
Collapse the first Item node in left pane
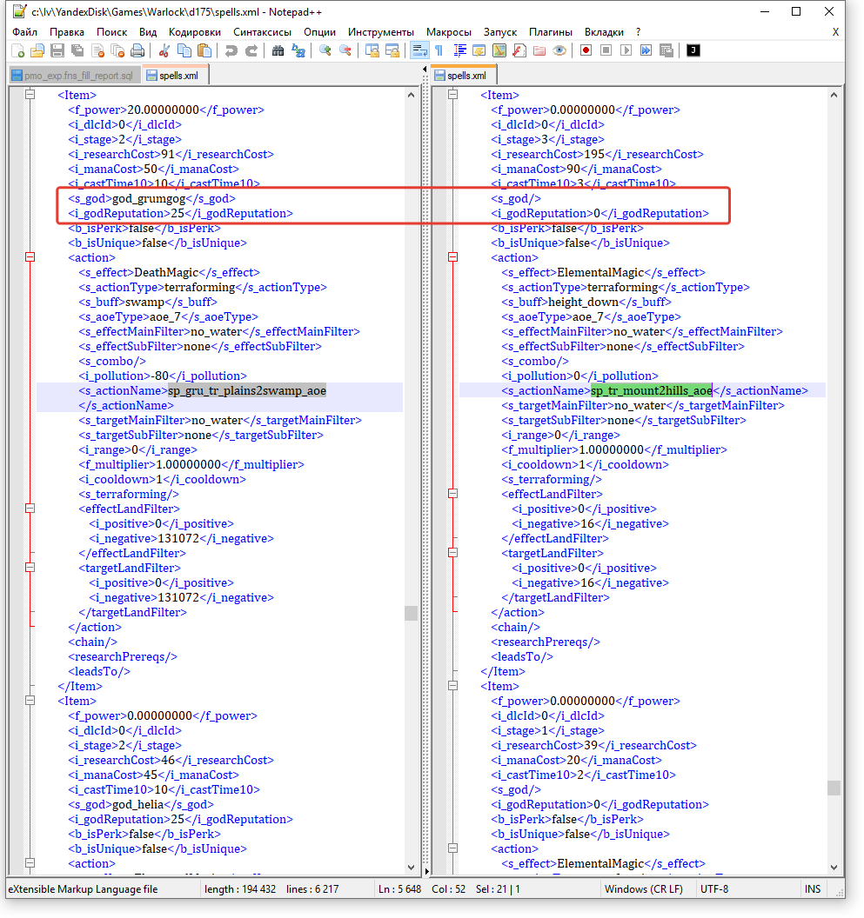[x=30, y=94]
